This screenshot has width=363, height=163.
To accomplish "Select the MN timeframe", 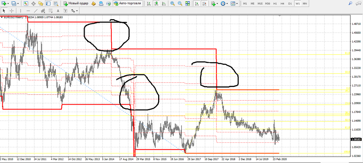I will [x=305, y=3].
